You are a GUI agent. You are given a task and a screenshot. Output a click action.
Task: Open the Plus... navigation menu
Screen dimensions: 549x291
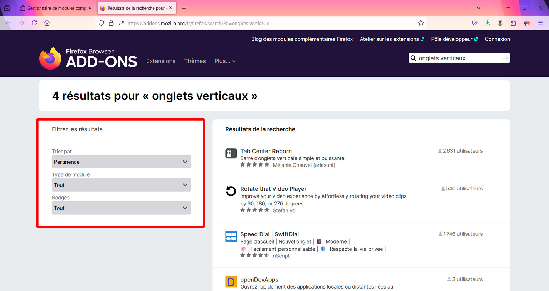[x=225, y=61]
